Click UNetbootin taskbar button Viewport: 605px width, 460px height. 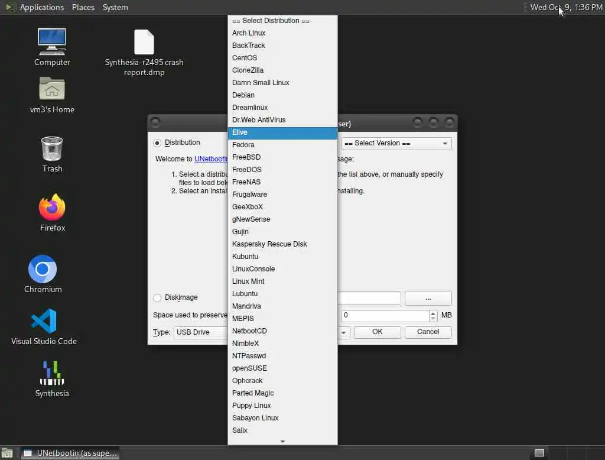pyautogui.click(x=70, y=453)
